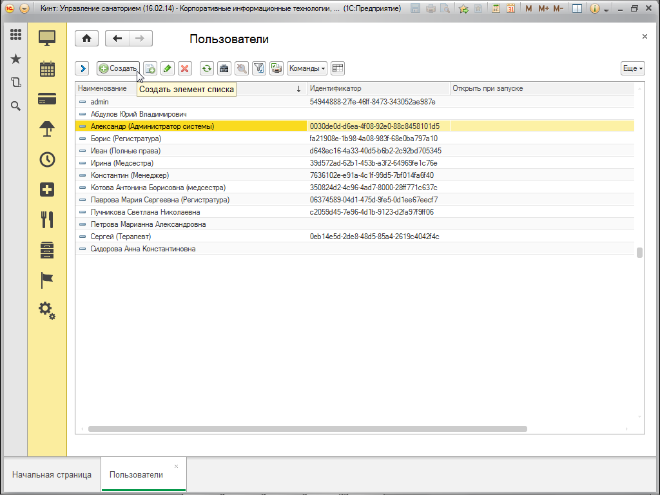Screen dimensions: 660x495
Task: Click the Создать button
Action: point(118,68)
